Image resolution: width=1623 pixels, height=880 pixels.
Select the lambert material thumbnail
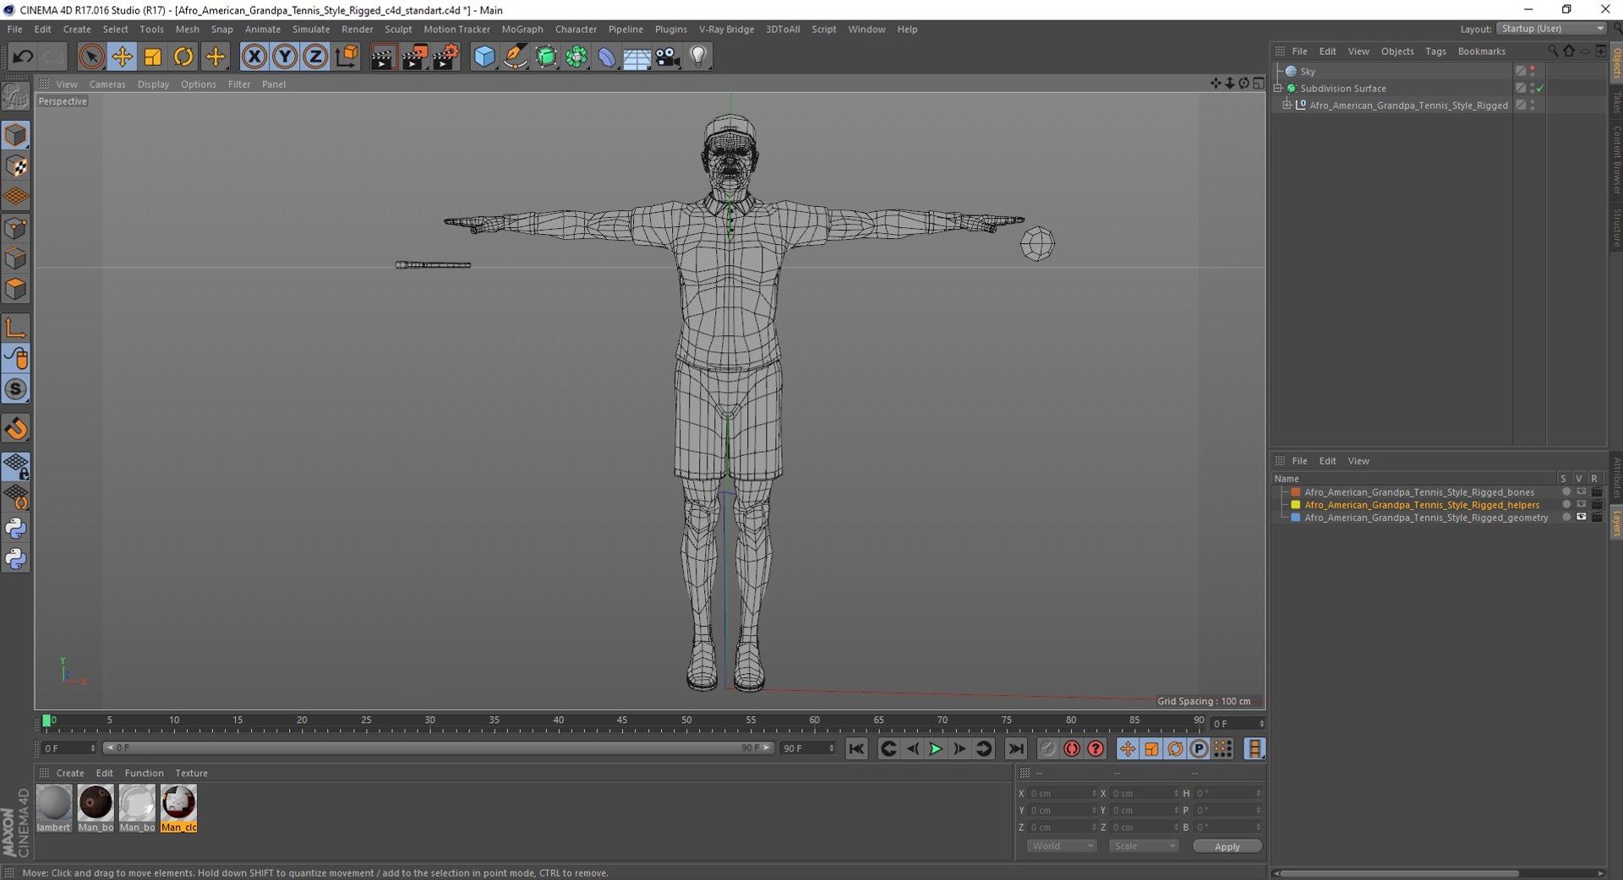[x=53, y=808]
